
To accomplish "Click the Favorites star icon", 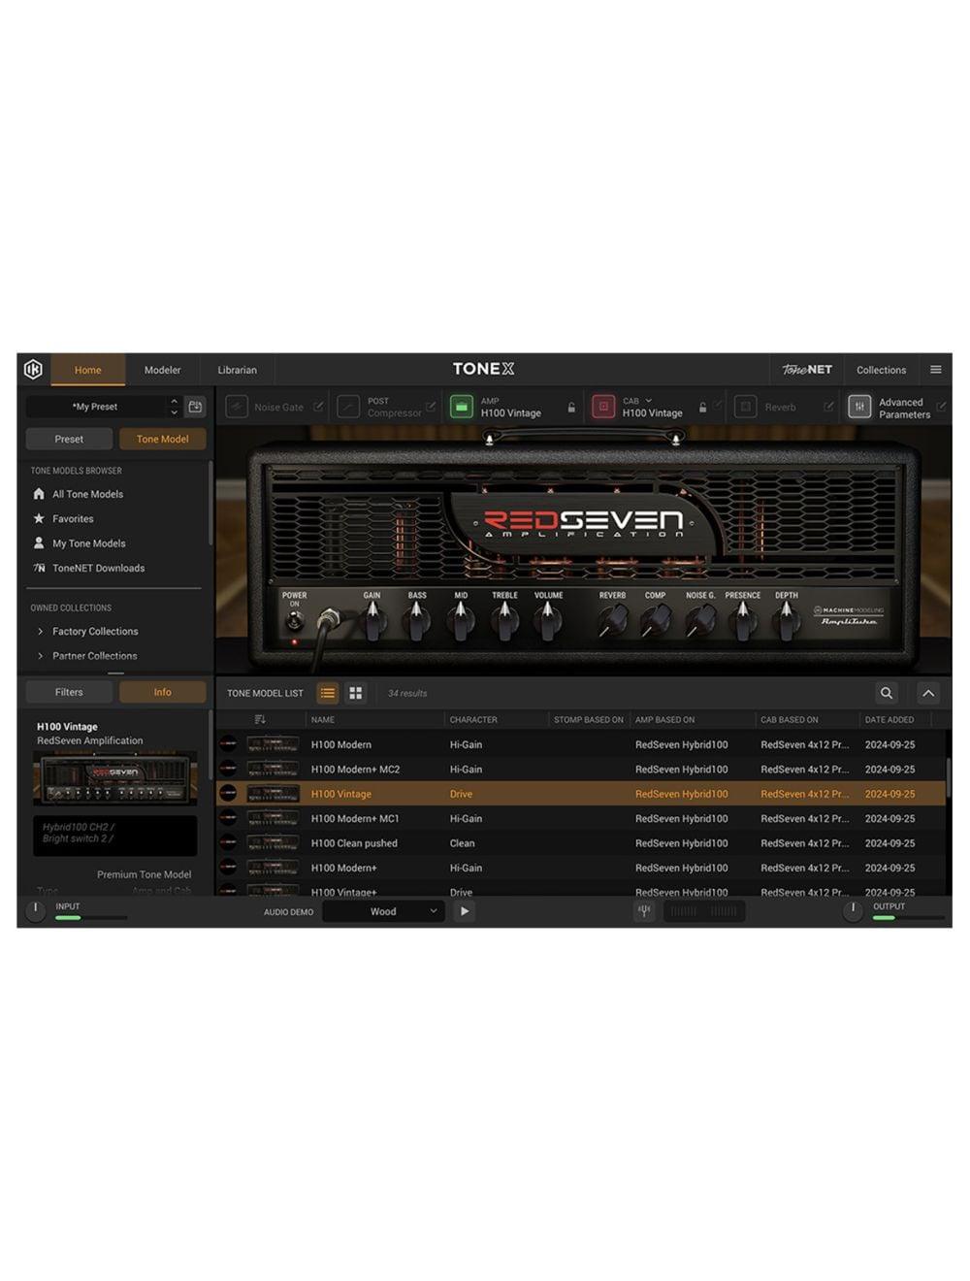I will click(39, 518).
